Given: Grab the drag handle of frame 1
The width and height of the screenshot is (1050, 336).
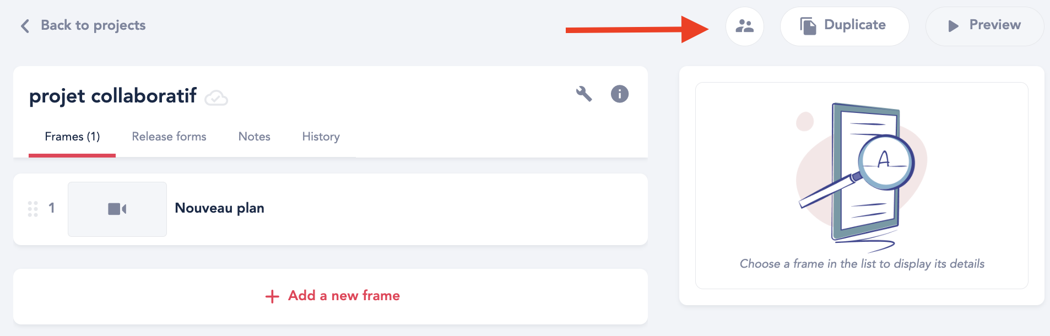Looking at the screenshot, I should point(33,209).
